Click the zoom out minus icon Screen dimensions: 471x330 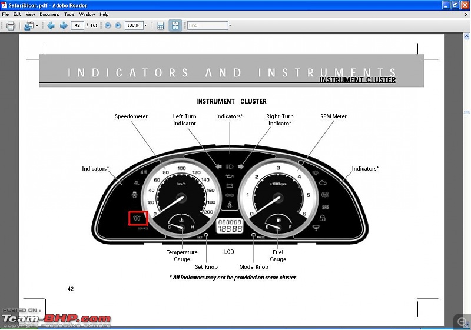click(x=108, y=25)
